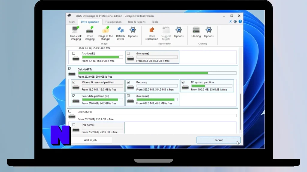Click the Backup button
The image size is (307, 172).
[219, 140]
